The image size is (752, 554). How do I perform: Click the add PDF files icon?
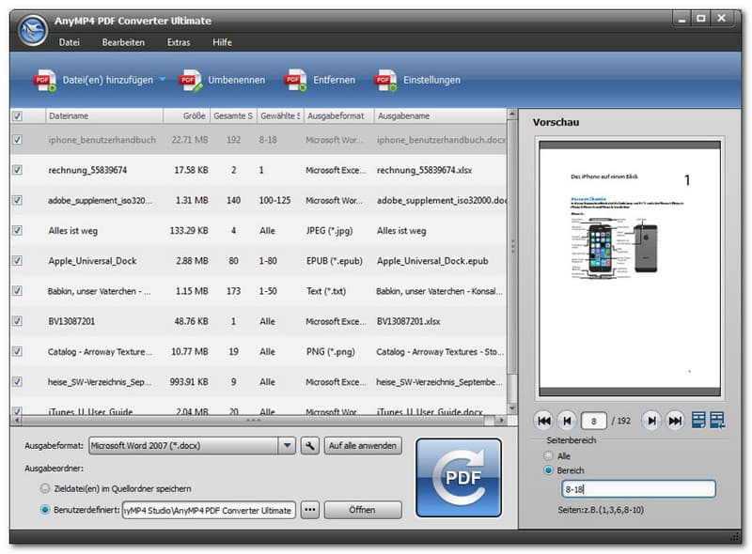(x=45, y=80)
